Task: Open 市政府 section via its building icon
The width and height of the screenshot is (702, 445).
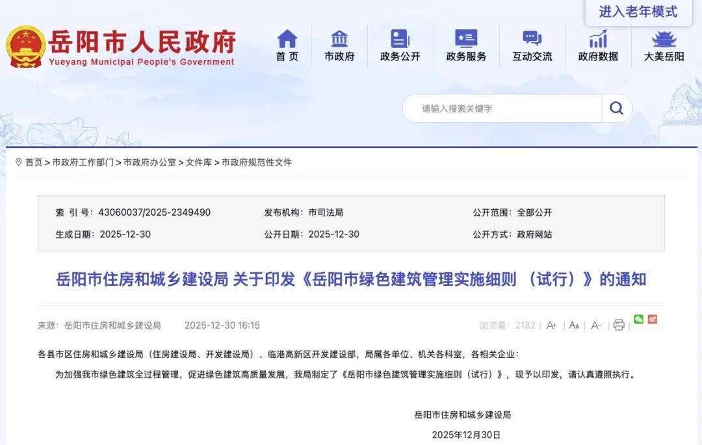Action: (339, 39)
